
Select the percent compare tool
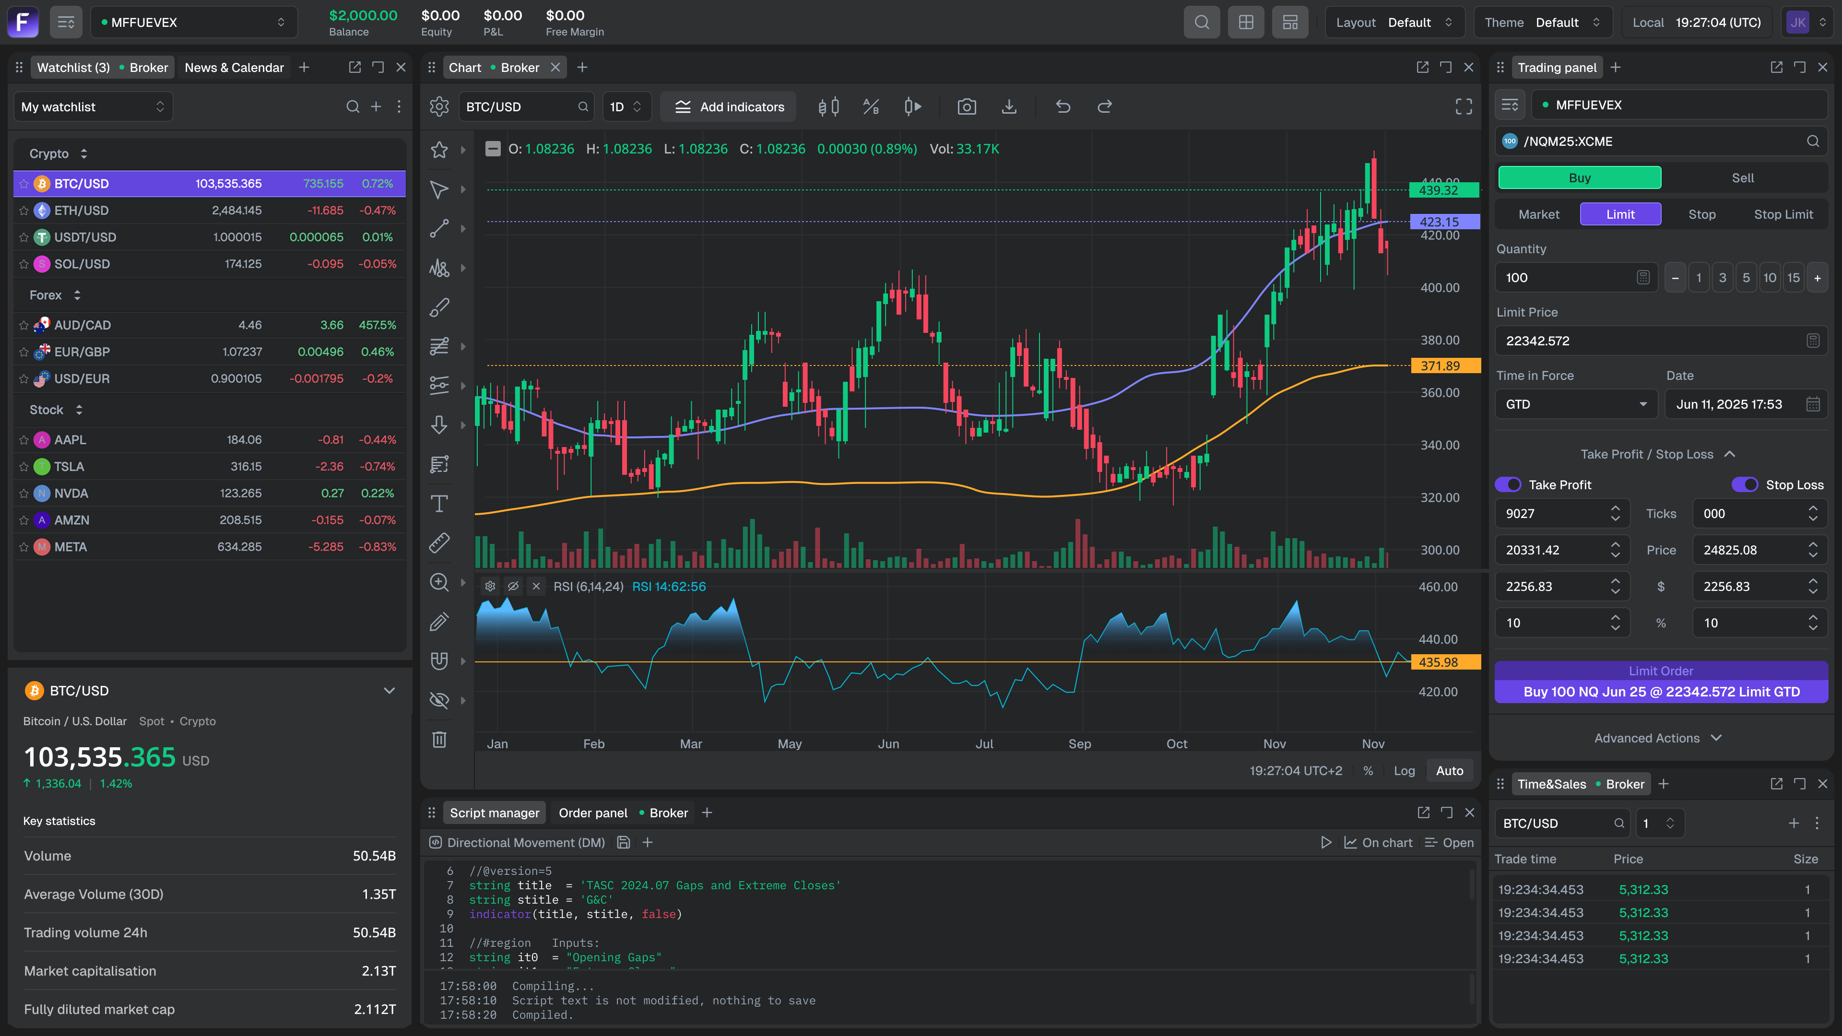[870, 106]
